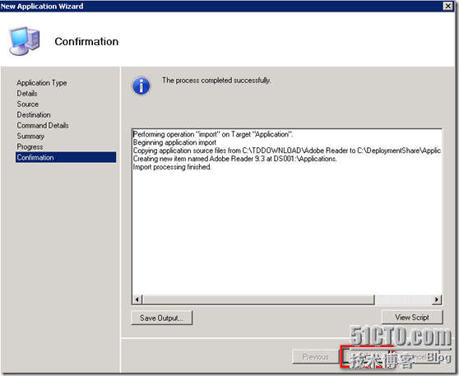This screenshot has width=459, height=376.
Task: Select the Destination step
Action: tap(34, 115)
